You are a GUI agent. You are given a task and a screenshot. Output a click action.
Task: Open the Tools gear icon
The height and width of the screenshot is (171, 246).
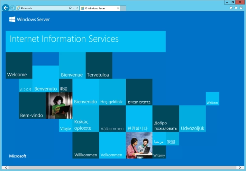click(241, 8)
